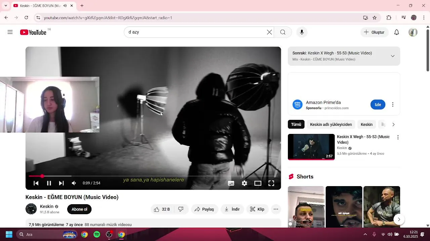Screen dimensions: 430x241
Task: Open the second Shorts thumbnail
Action: 344,207
